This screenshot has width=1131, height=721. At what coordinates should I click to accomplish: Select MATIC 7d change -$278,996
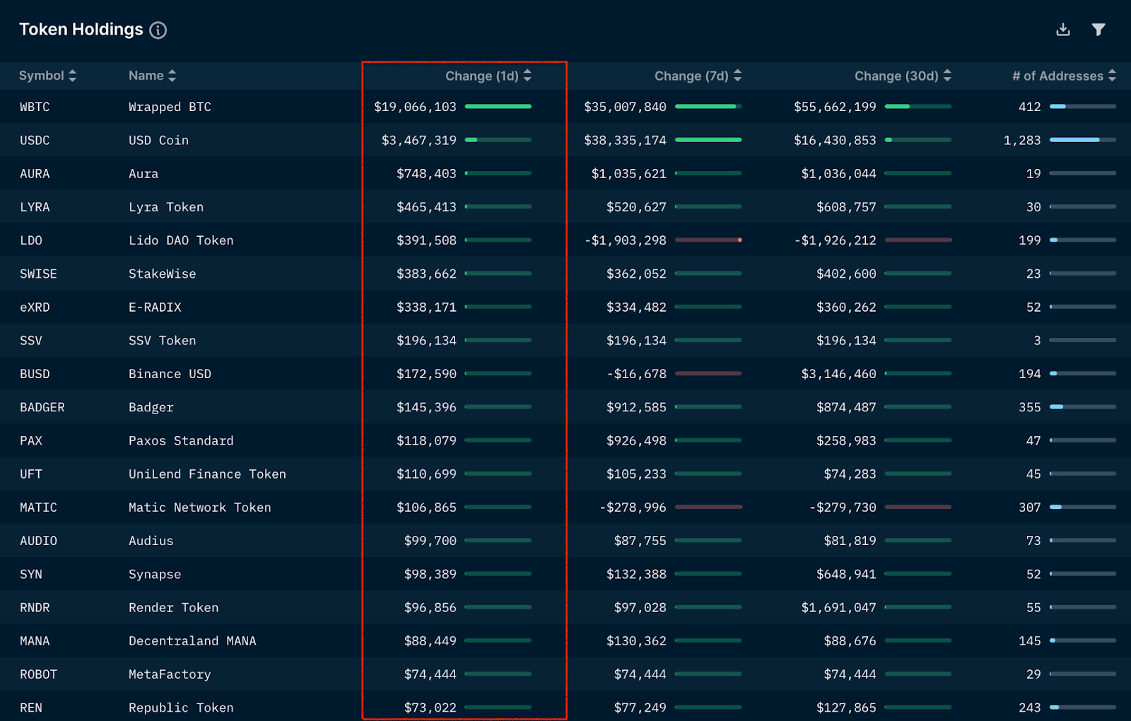click(x=633, y=508)
